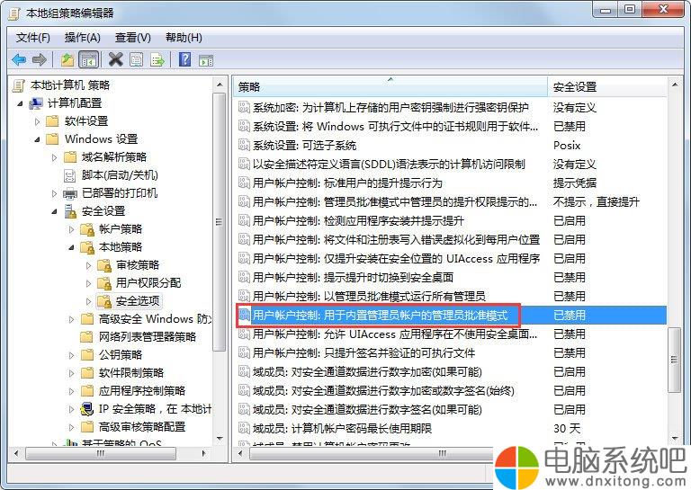Click the 安全选项 folder icon
Screen dimensions: 691x490
(104, 301)
